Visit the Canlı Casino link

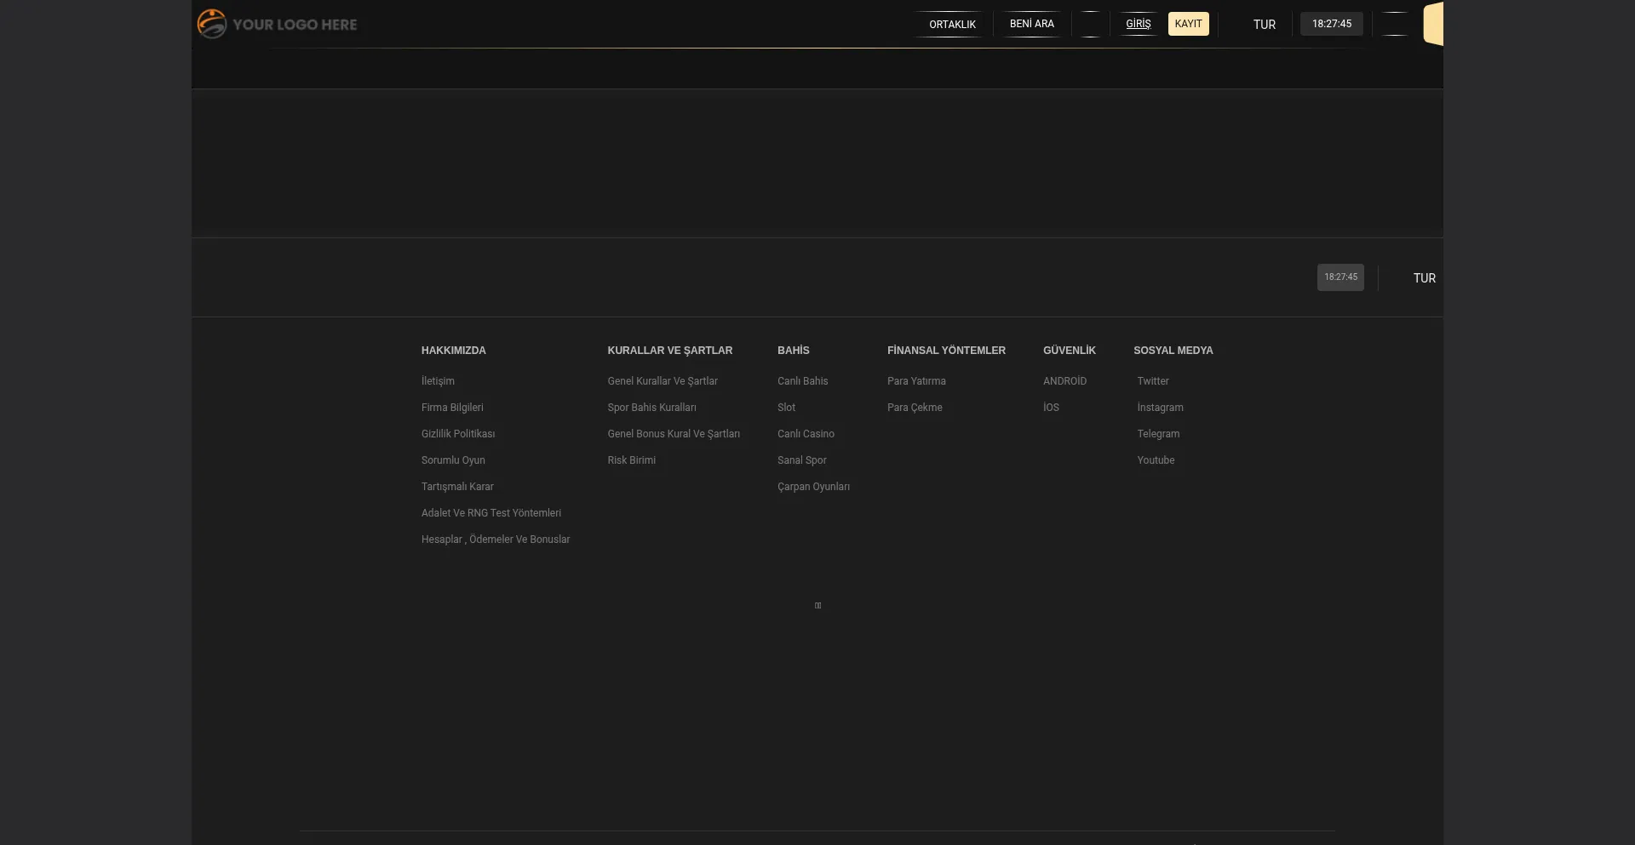(806, 434)
